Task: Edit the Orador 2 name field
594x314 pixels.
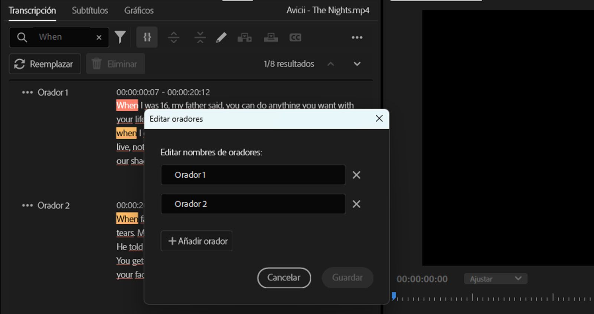Action: (253, 204)
